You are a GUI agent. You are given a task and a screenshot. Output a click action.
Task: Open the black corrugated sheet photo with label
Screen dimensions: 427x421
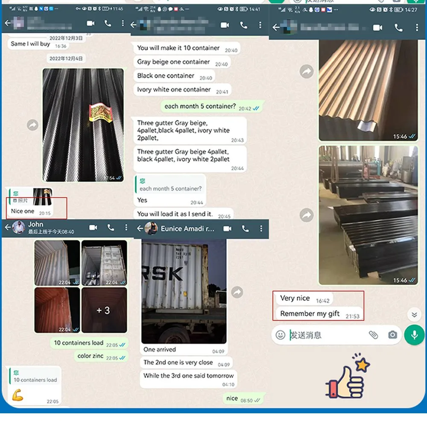click(x=83, y=124)
